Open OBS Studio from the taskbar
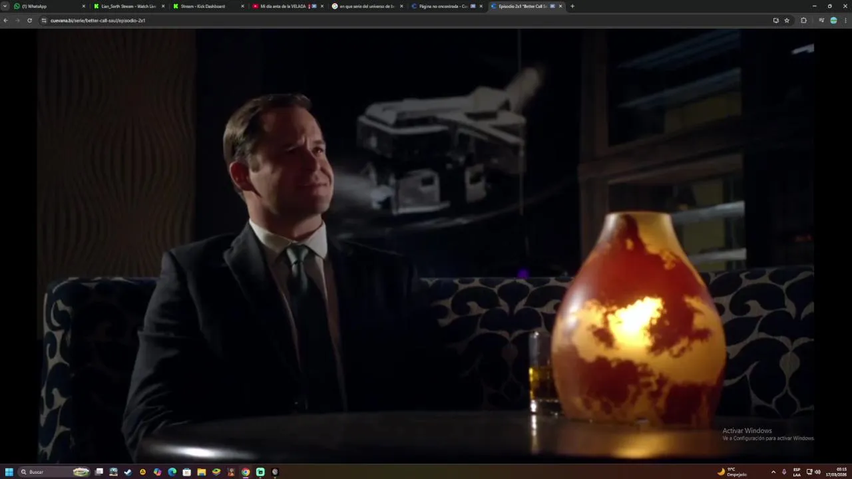This screenshot has height=479, width=852. tap(275, 472)
